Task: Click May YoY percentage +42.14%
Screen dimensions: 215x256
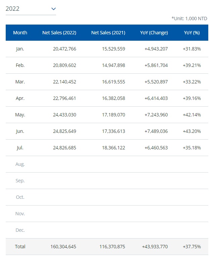Action: 192,115
